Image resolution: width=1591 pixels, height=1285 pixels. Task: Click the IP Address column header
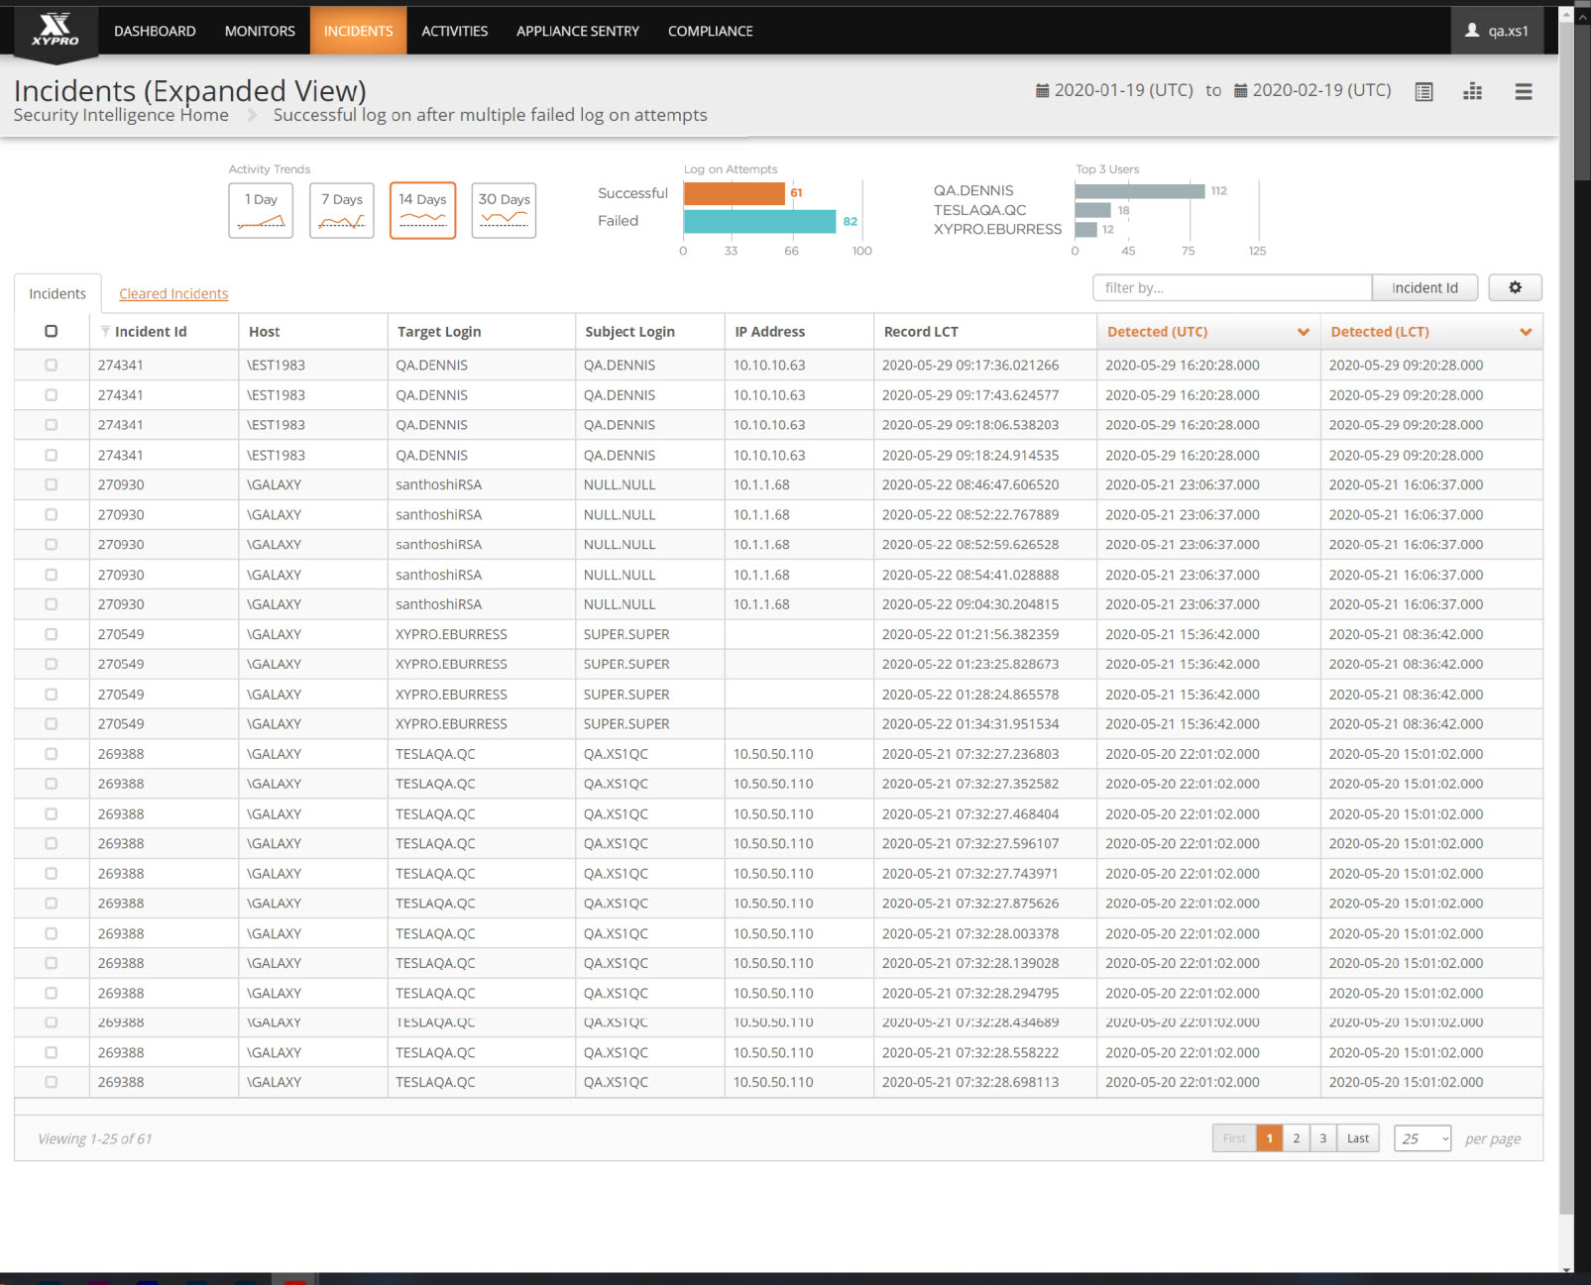799,332
